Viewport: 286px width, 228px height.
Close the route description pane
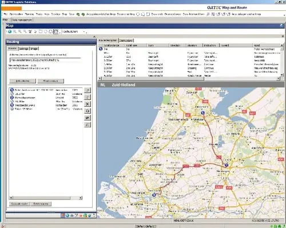(283, 36)
